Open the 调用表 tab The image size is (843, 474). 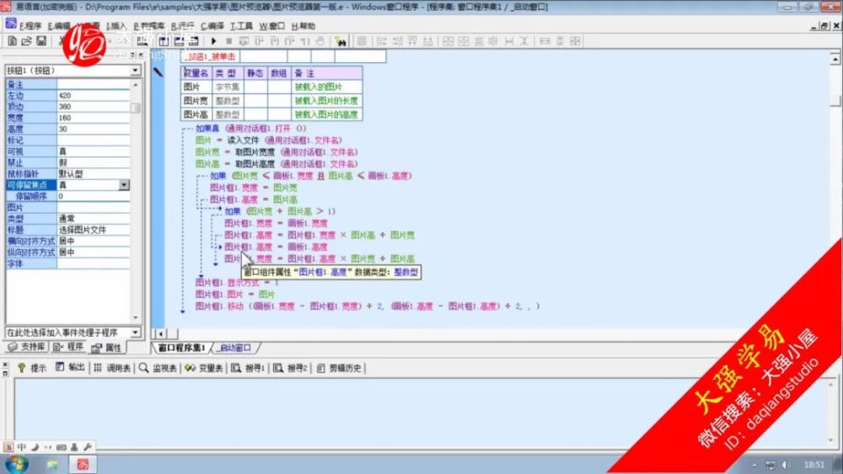pyautogui.click(x=112, y=368)
